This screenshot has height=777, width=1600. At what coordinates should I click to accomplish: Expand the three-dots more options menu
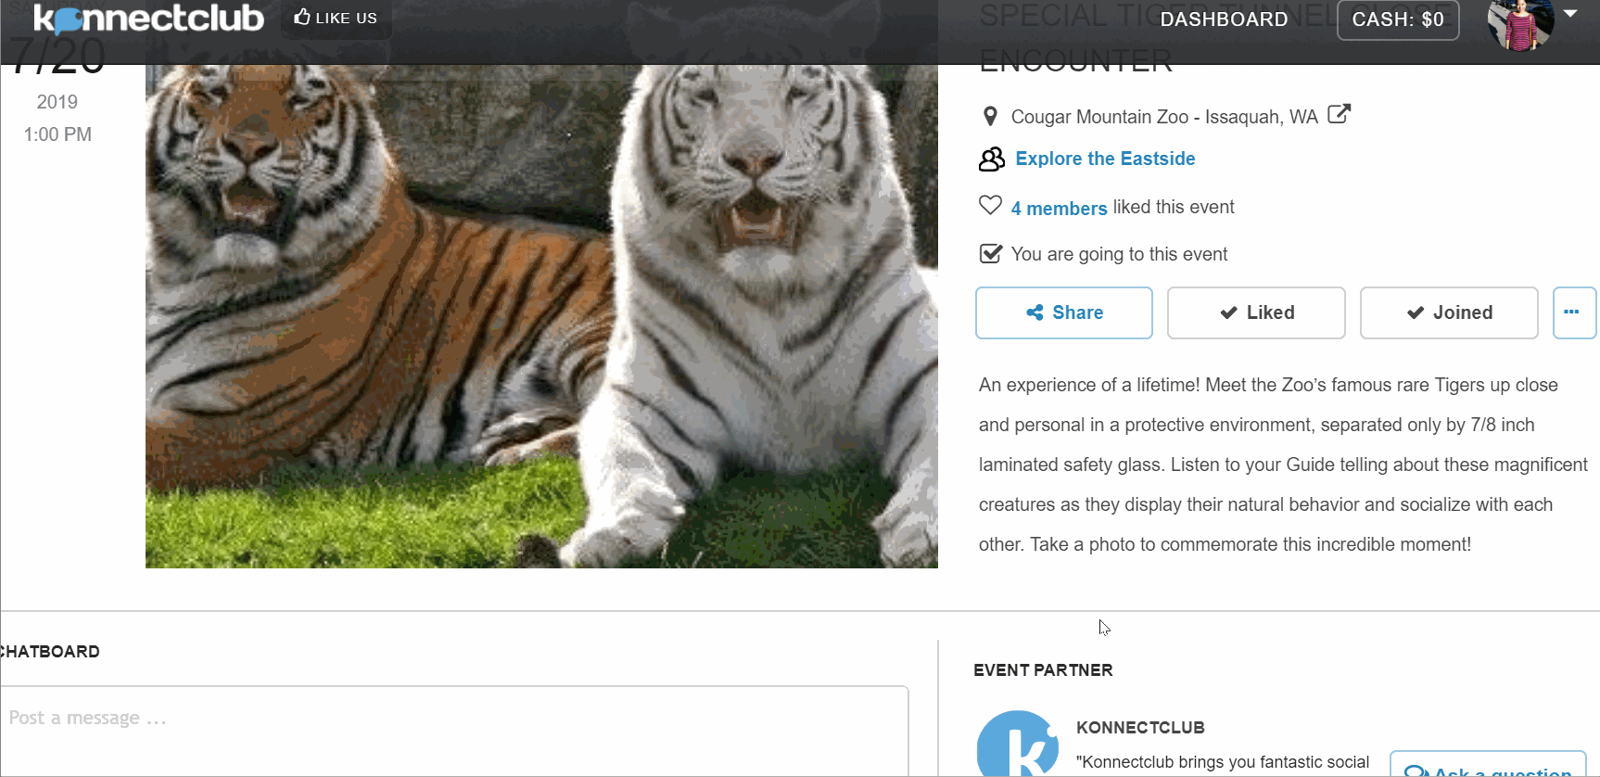click(x=1572, y=312)
